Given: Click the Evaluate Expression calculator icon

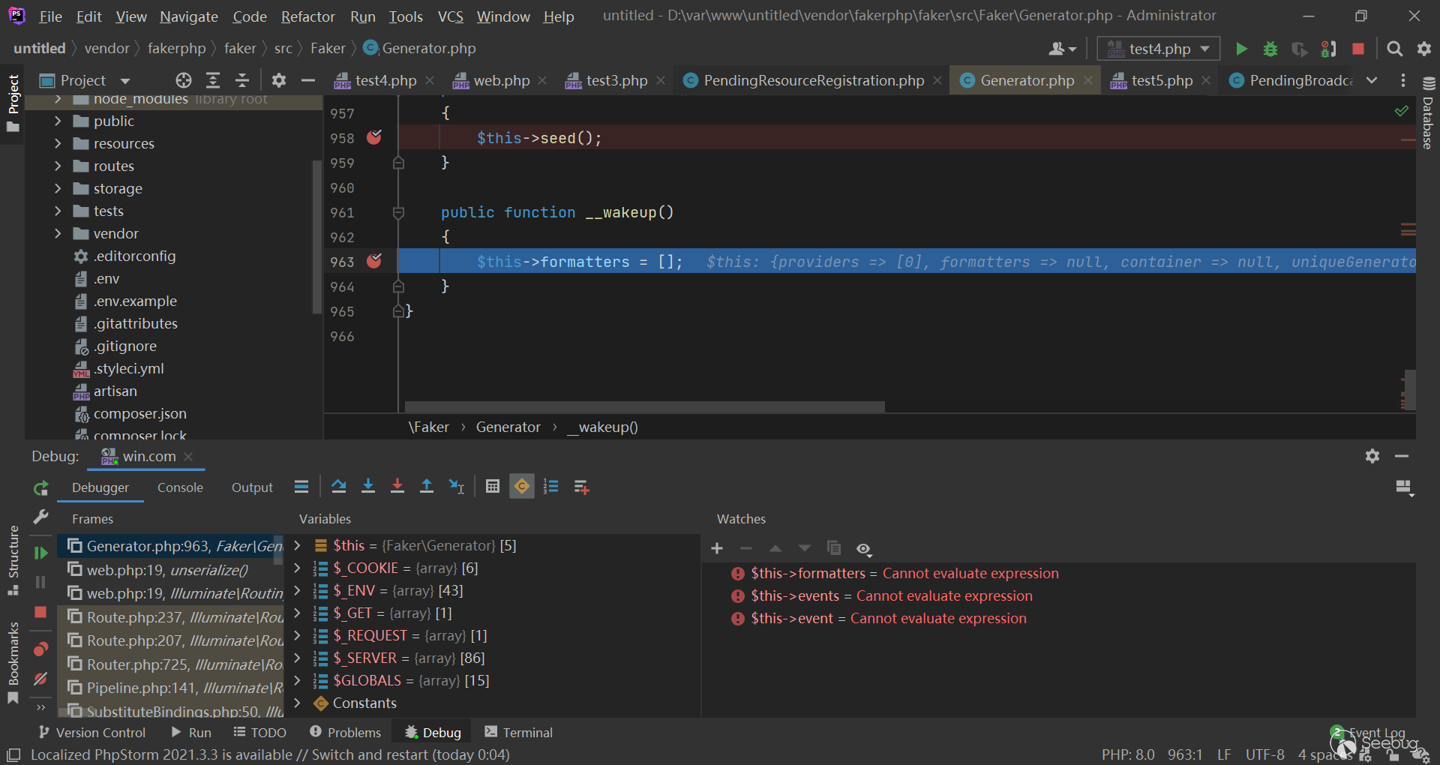Looking at the screenshot, I should point(492,487).
